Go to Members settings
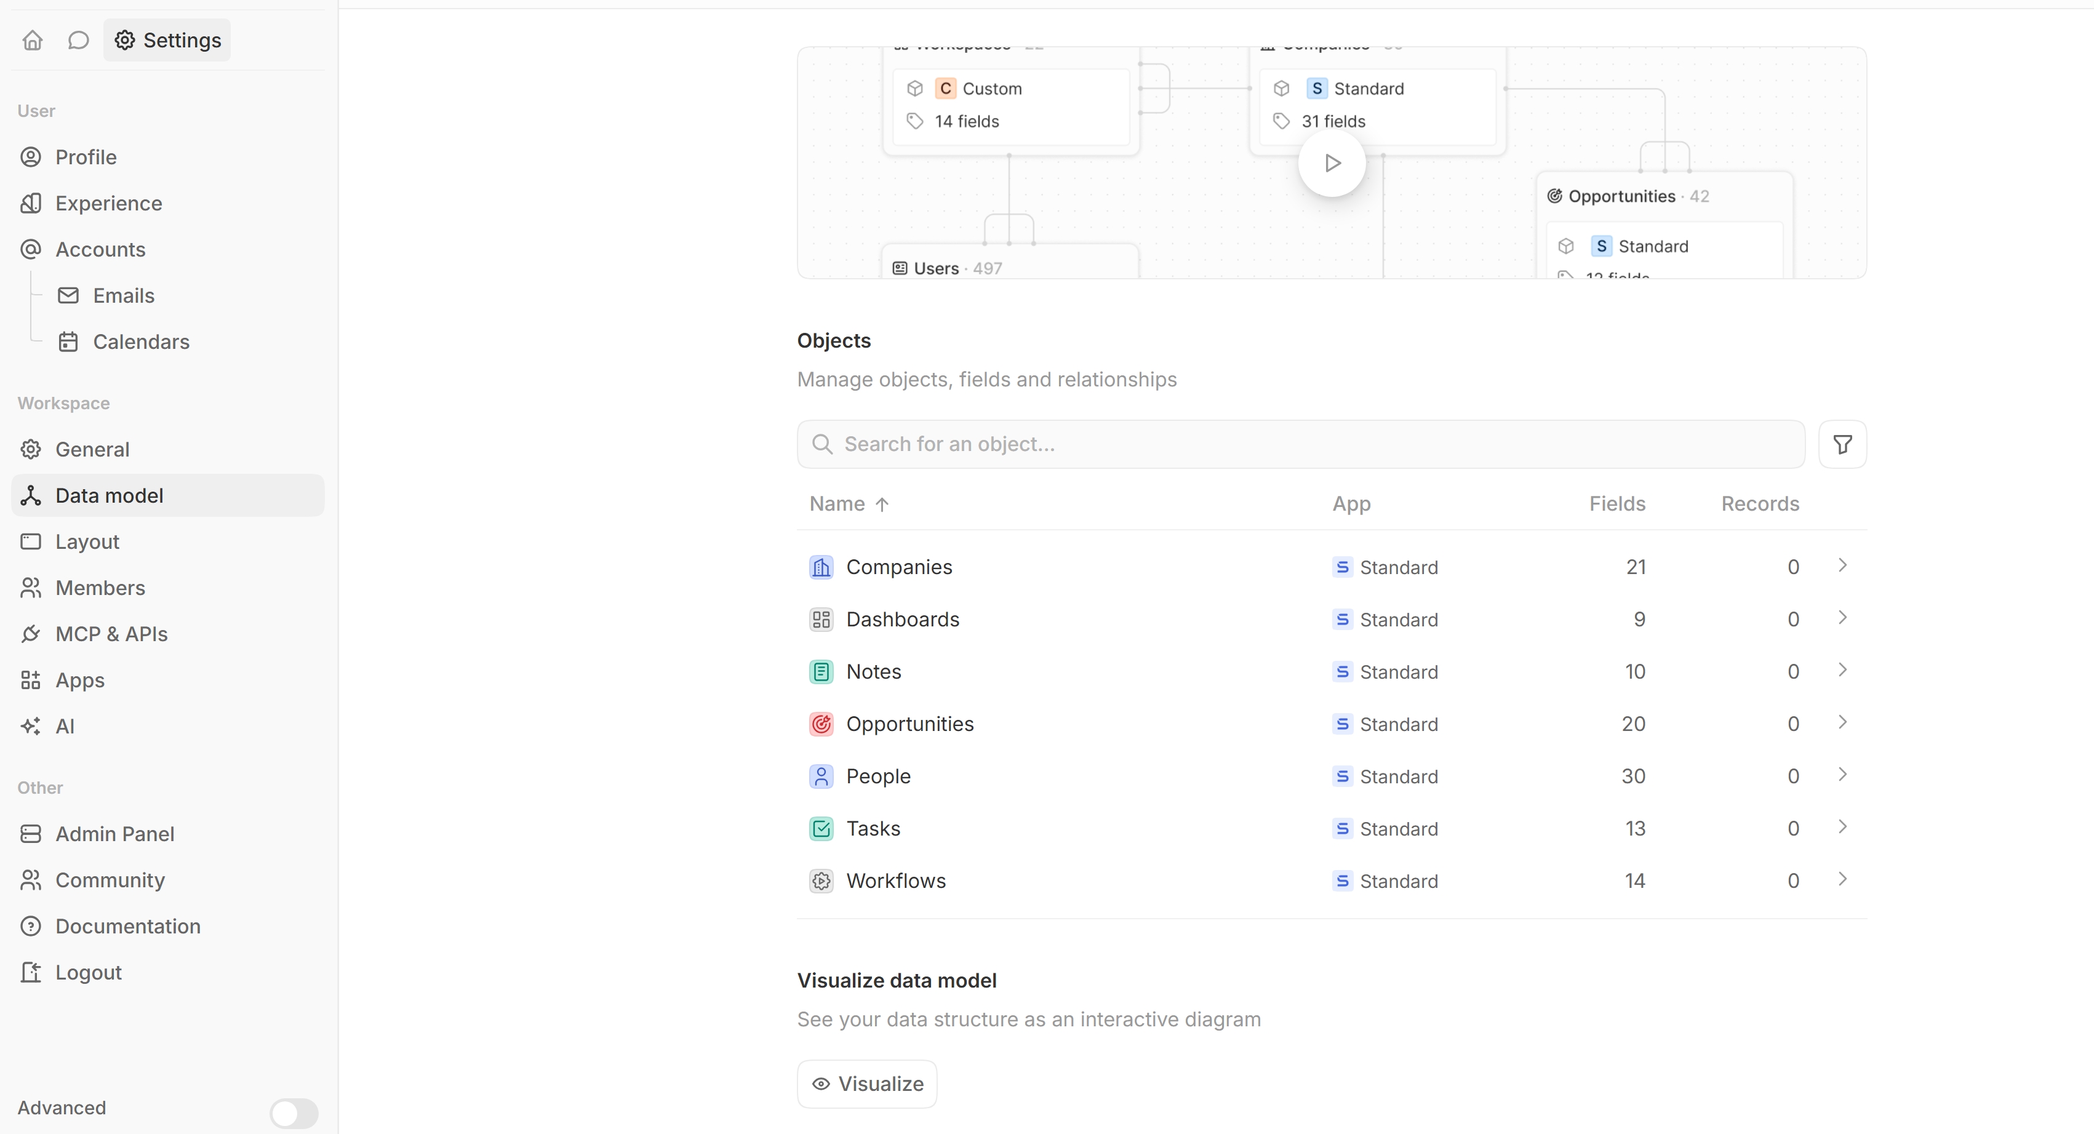The width and height of the screenshot is (2094, 1134). (167, 588)
